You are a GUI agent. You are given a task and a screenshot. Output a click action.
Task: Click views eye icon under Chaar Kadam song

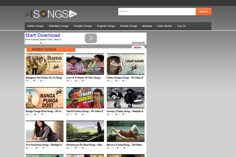pos(108,81)
